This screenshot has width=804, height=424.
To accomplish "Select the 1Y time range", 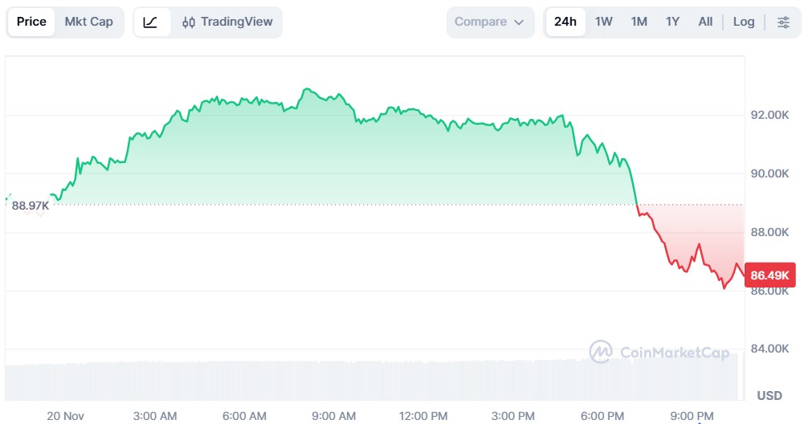I will coord(673,22).
